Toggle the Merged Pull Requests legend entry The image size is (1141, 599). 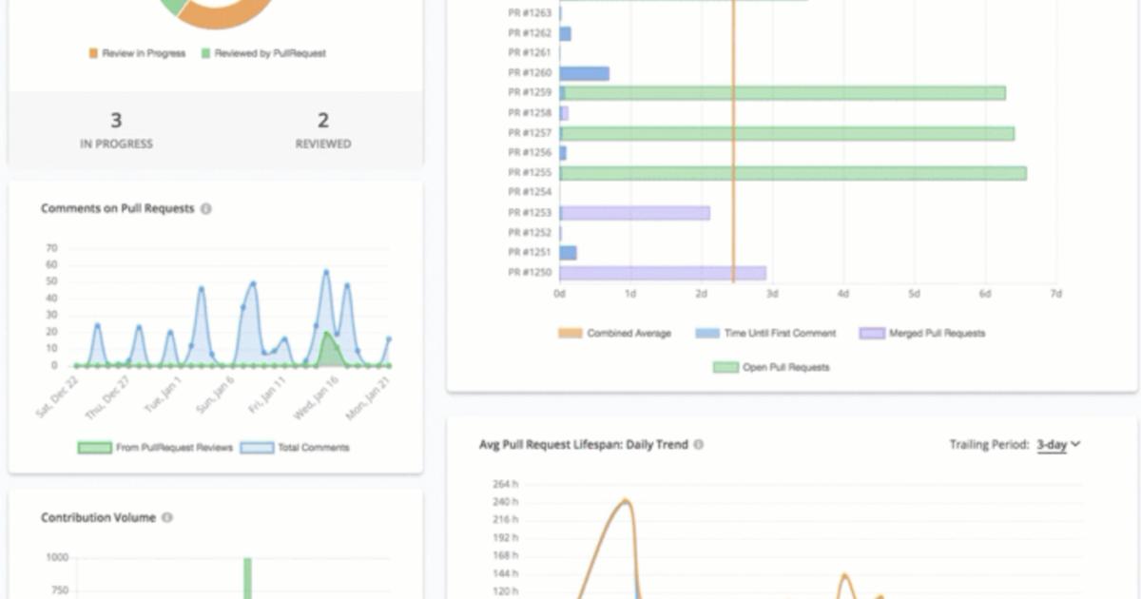922,334
